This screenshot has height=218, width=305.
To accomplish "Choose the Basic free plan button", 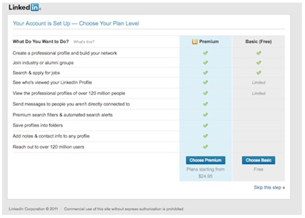I will click(x=259, y=160).
